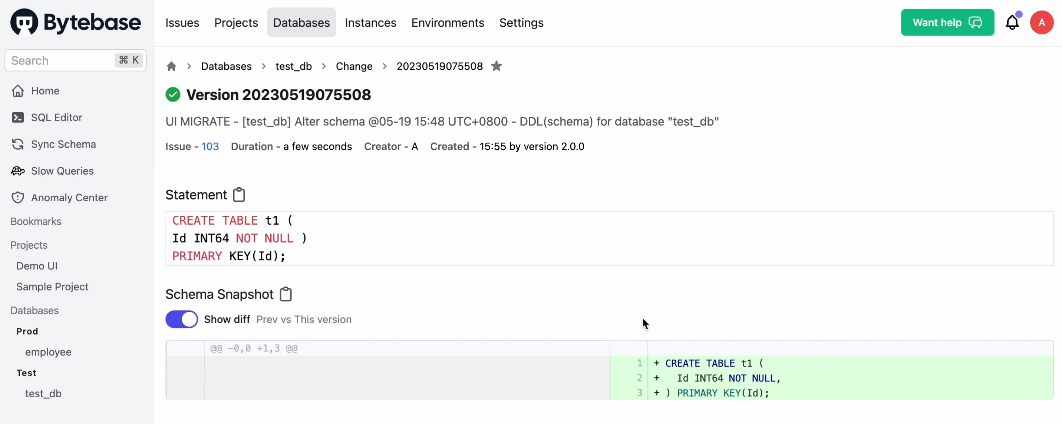Screen dimensions: 1062x424
Task: Switch to the Instances tab
Action: pyautogui.click(x=371, y=23)
